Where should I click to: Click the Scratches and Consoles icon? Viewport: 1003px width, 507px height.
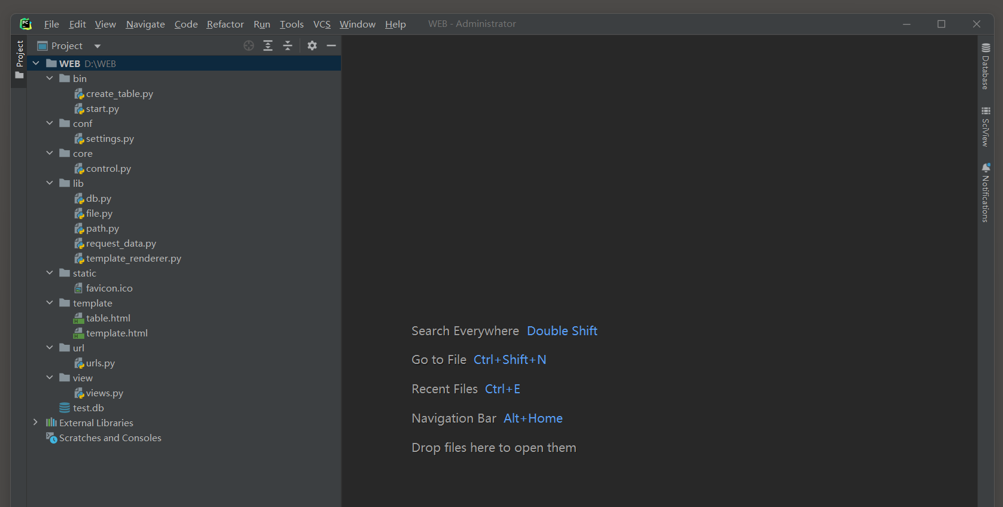[51, 438]
